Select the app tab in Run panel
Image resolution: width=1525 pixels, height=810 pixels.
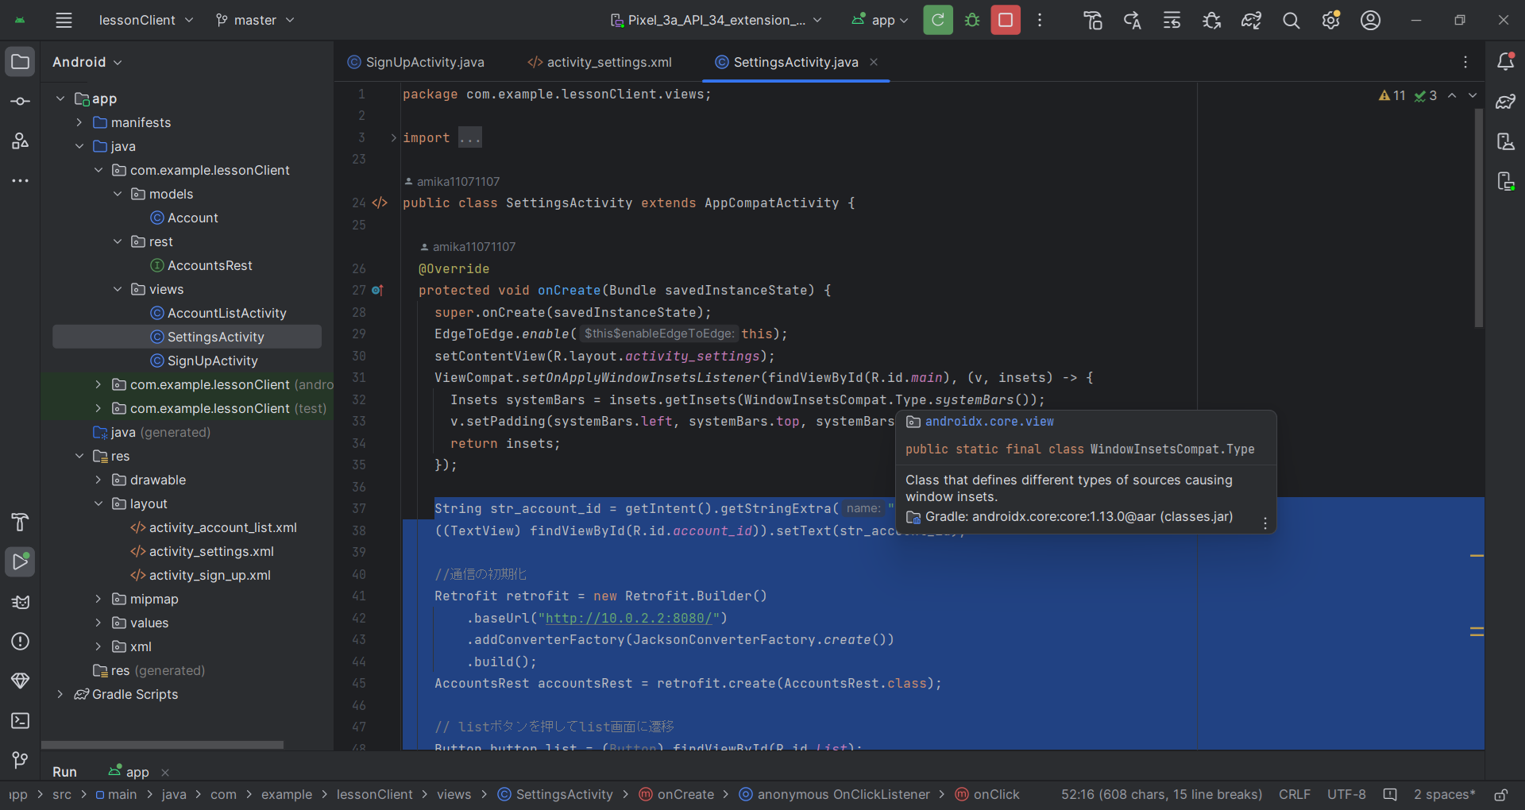pos(129,772)
